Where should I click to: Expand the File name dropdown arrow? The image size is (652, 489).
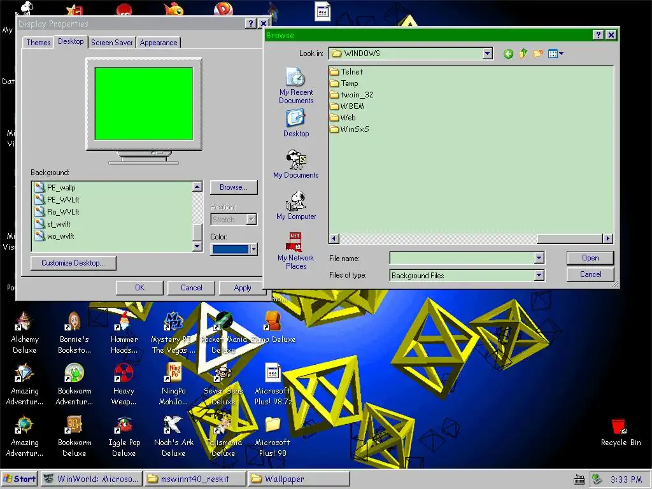click(539, 259)
